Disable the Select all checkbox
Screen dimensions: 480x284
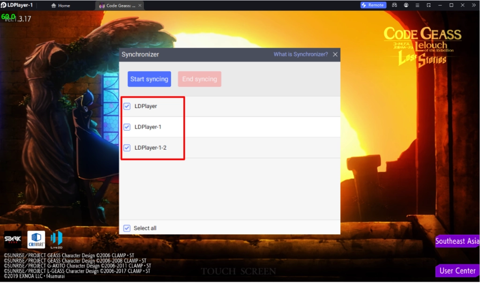pyautogui.click(x=127, y=228)
